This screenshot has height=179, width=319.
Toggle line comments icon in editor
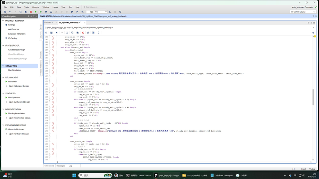(x=88, y=33)
